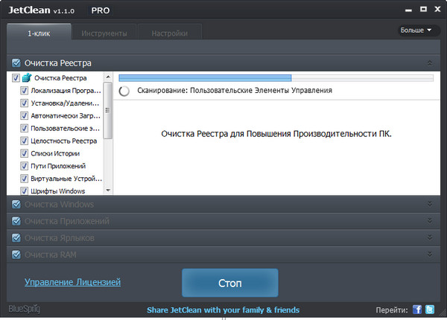Click the Очистка Windows section title

pos(59,204)
